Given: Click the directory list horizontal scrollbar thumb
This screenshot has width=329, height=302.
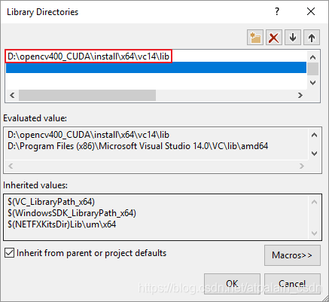Looking at the screenshot, I should click(x=87, y=96).
